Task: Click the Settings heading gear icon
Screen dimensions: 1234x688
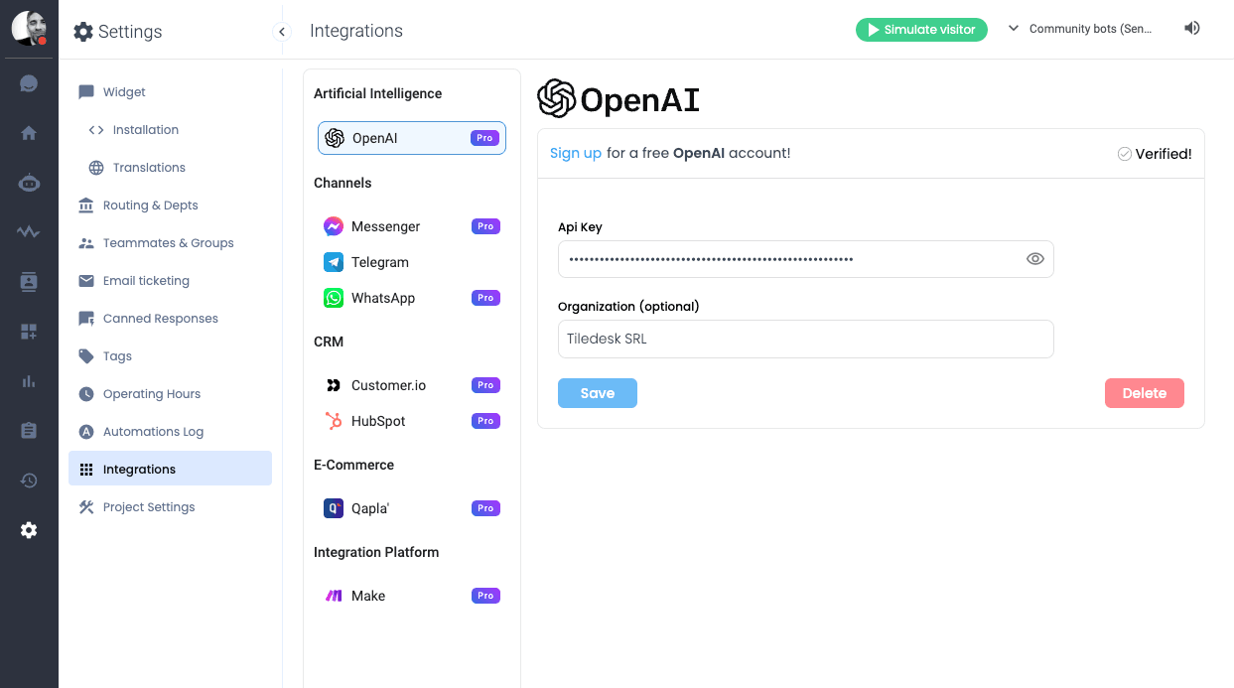Action: (83, 32)
